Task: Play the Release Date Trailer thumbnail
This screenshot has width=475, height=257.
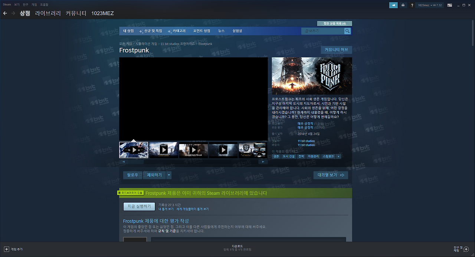Action: coord(193,150)
